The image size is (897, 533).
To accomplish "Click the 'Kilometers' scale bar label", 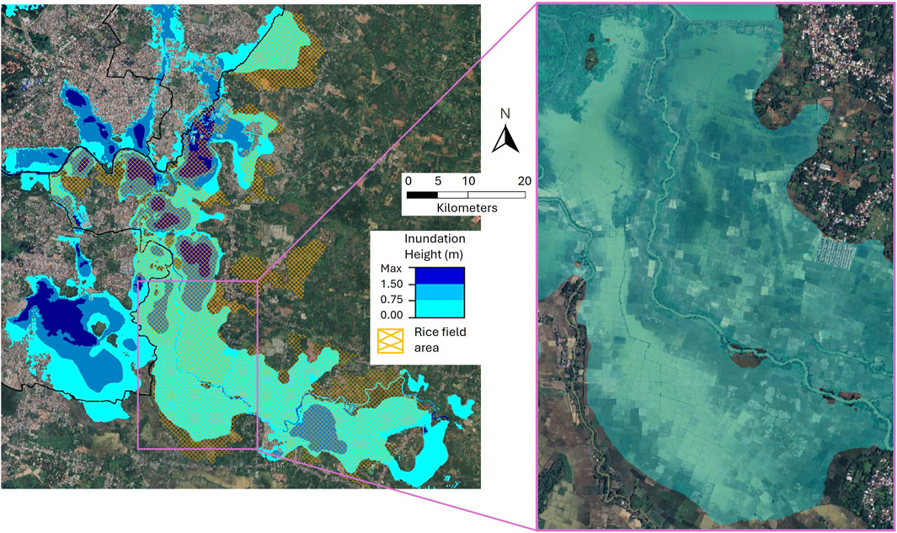I will [467, 208].
